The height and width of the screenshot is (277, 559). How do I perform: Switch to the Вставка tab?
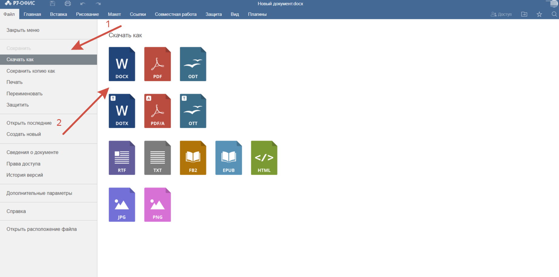pos(58,14)
